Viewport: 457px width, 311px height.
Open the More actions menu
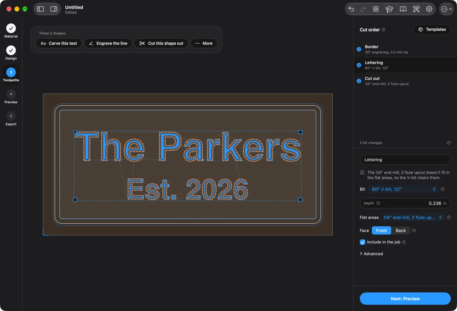click(204, 43)
